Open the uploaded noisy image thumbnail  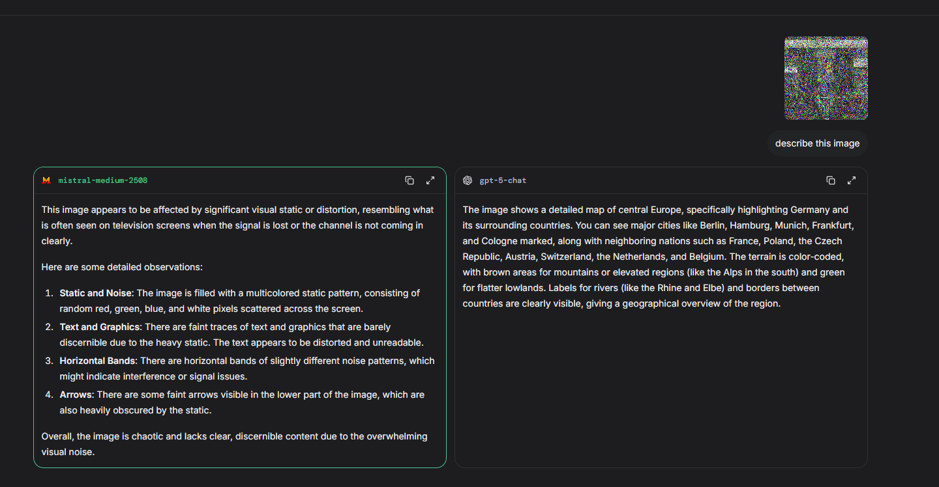pyautogui.click(x=826, y=78)
